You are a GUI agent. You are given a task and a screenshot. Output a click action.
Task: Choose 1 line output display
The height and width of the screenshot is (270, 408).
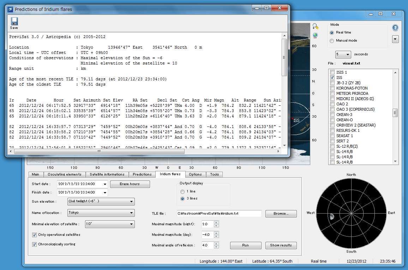pos(182,191)
